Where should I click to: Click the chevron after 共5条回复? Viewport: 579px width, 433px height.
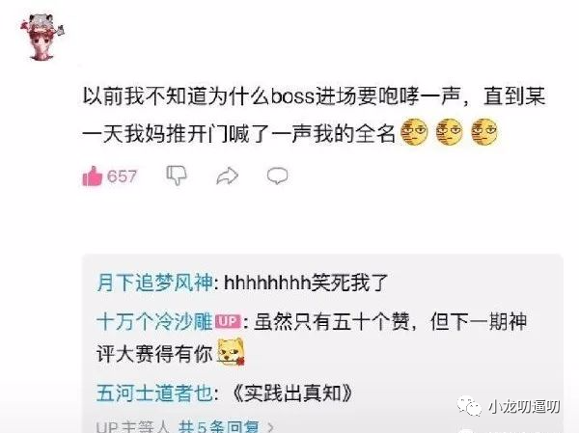pos(270,428)
